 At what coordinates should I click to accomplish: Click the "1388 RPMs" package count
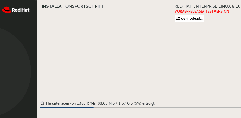point(87,103)
